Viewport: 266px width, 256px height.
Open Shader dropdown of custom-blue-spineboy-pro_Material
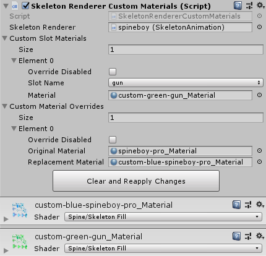pos(163,217)
